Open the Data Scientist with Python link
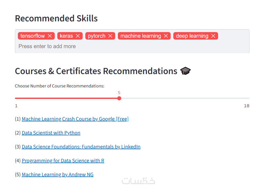The height and width of the screenshot is (188, 277). coord(51,133)
